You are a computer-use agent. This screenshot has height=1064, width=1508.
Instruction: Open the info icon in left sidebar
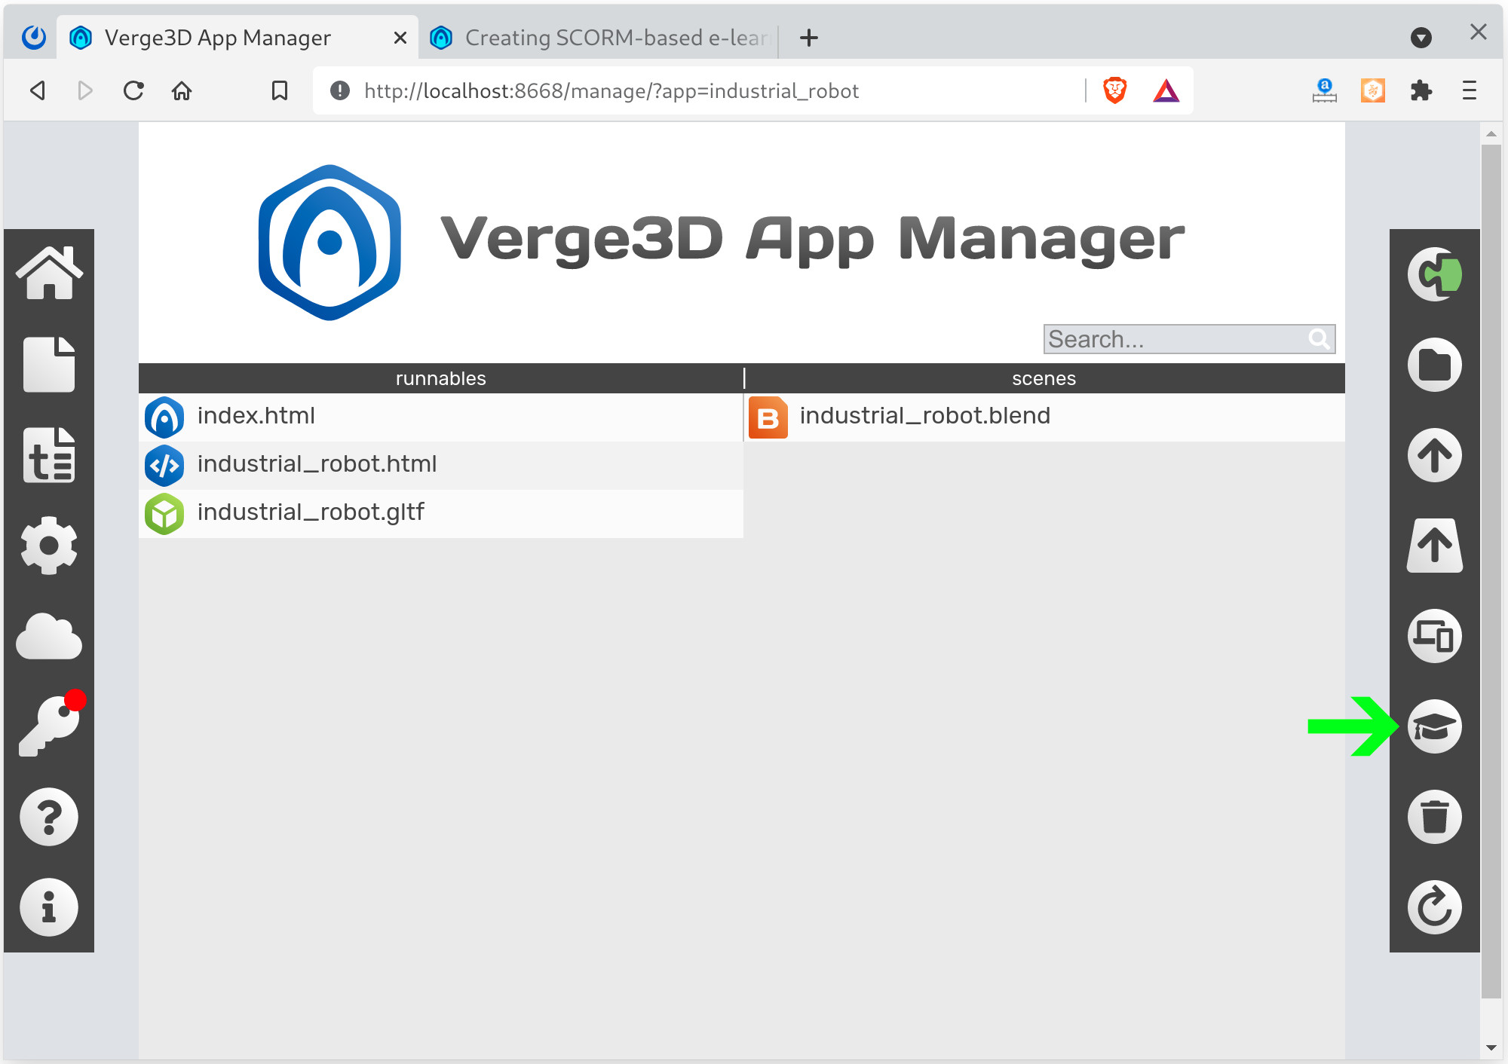pyautogui.click(x=49, y=907)
